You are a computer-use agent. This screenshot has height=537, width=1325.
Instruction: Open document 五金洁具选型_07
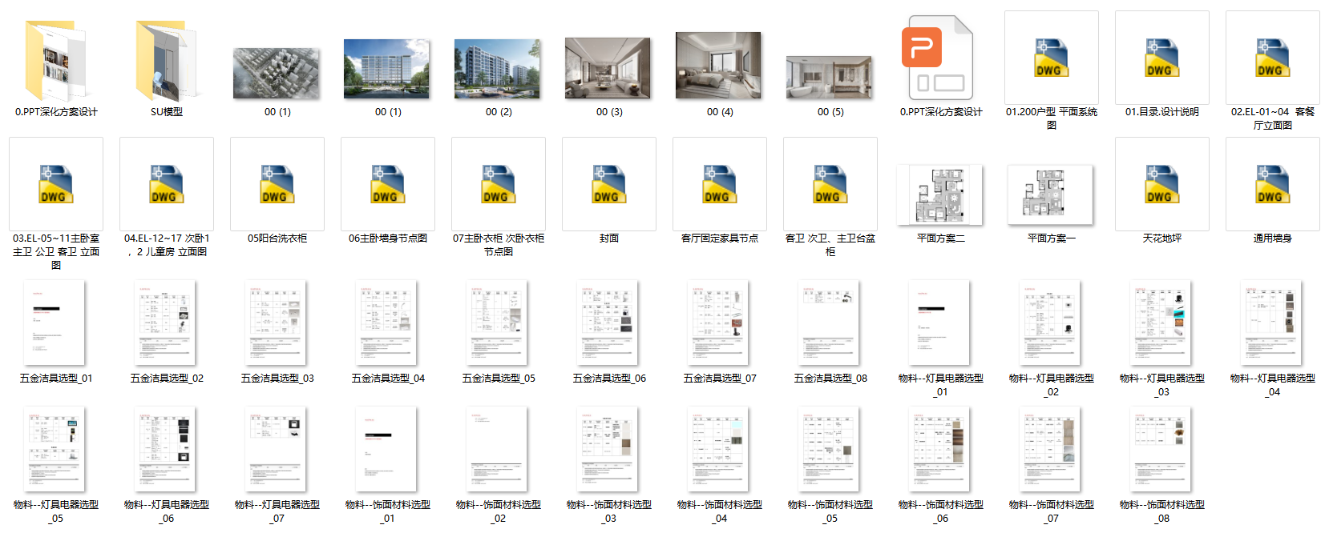tap(718, 323)
